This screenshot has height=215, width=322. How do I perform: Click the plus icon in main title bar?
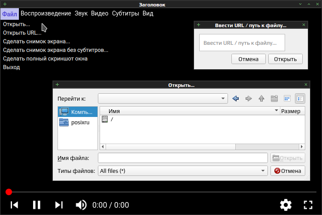(5, 4)
